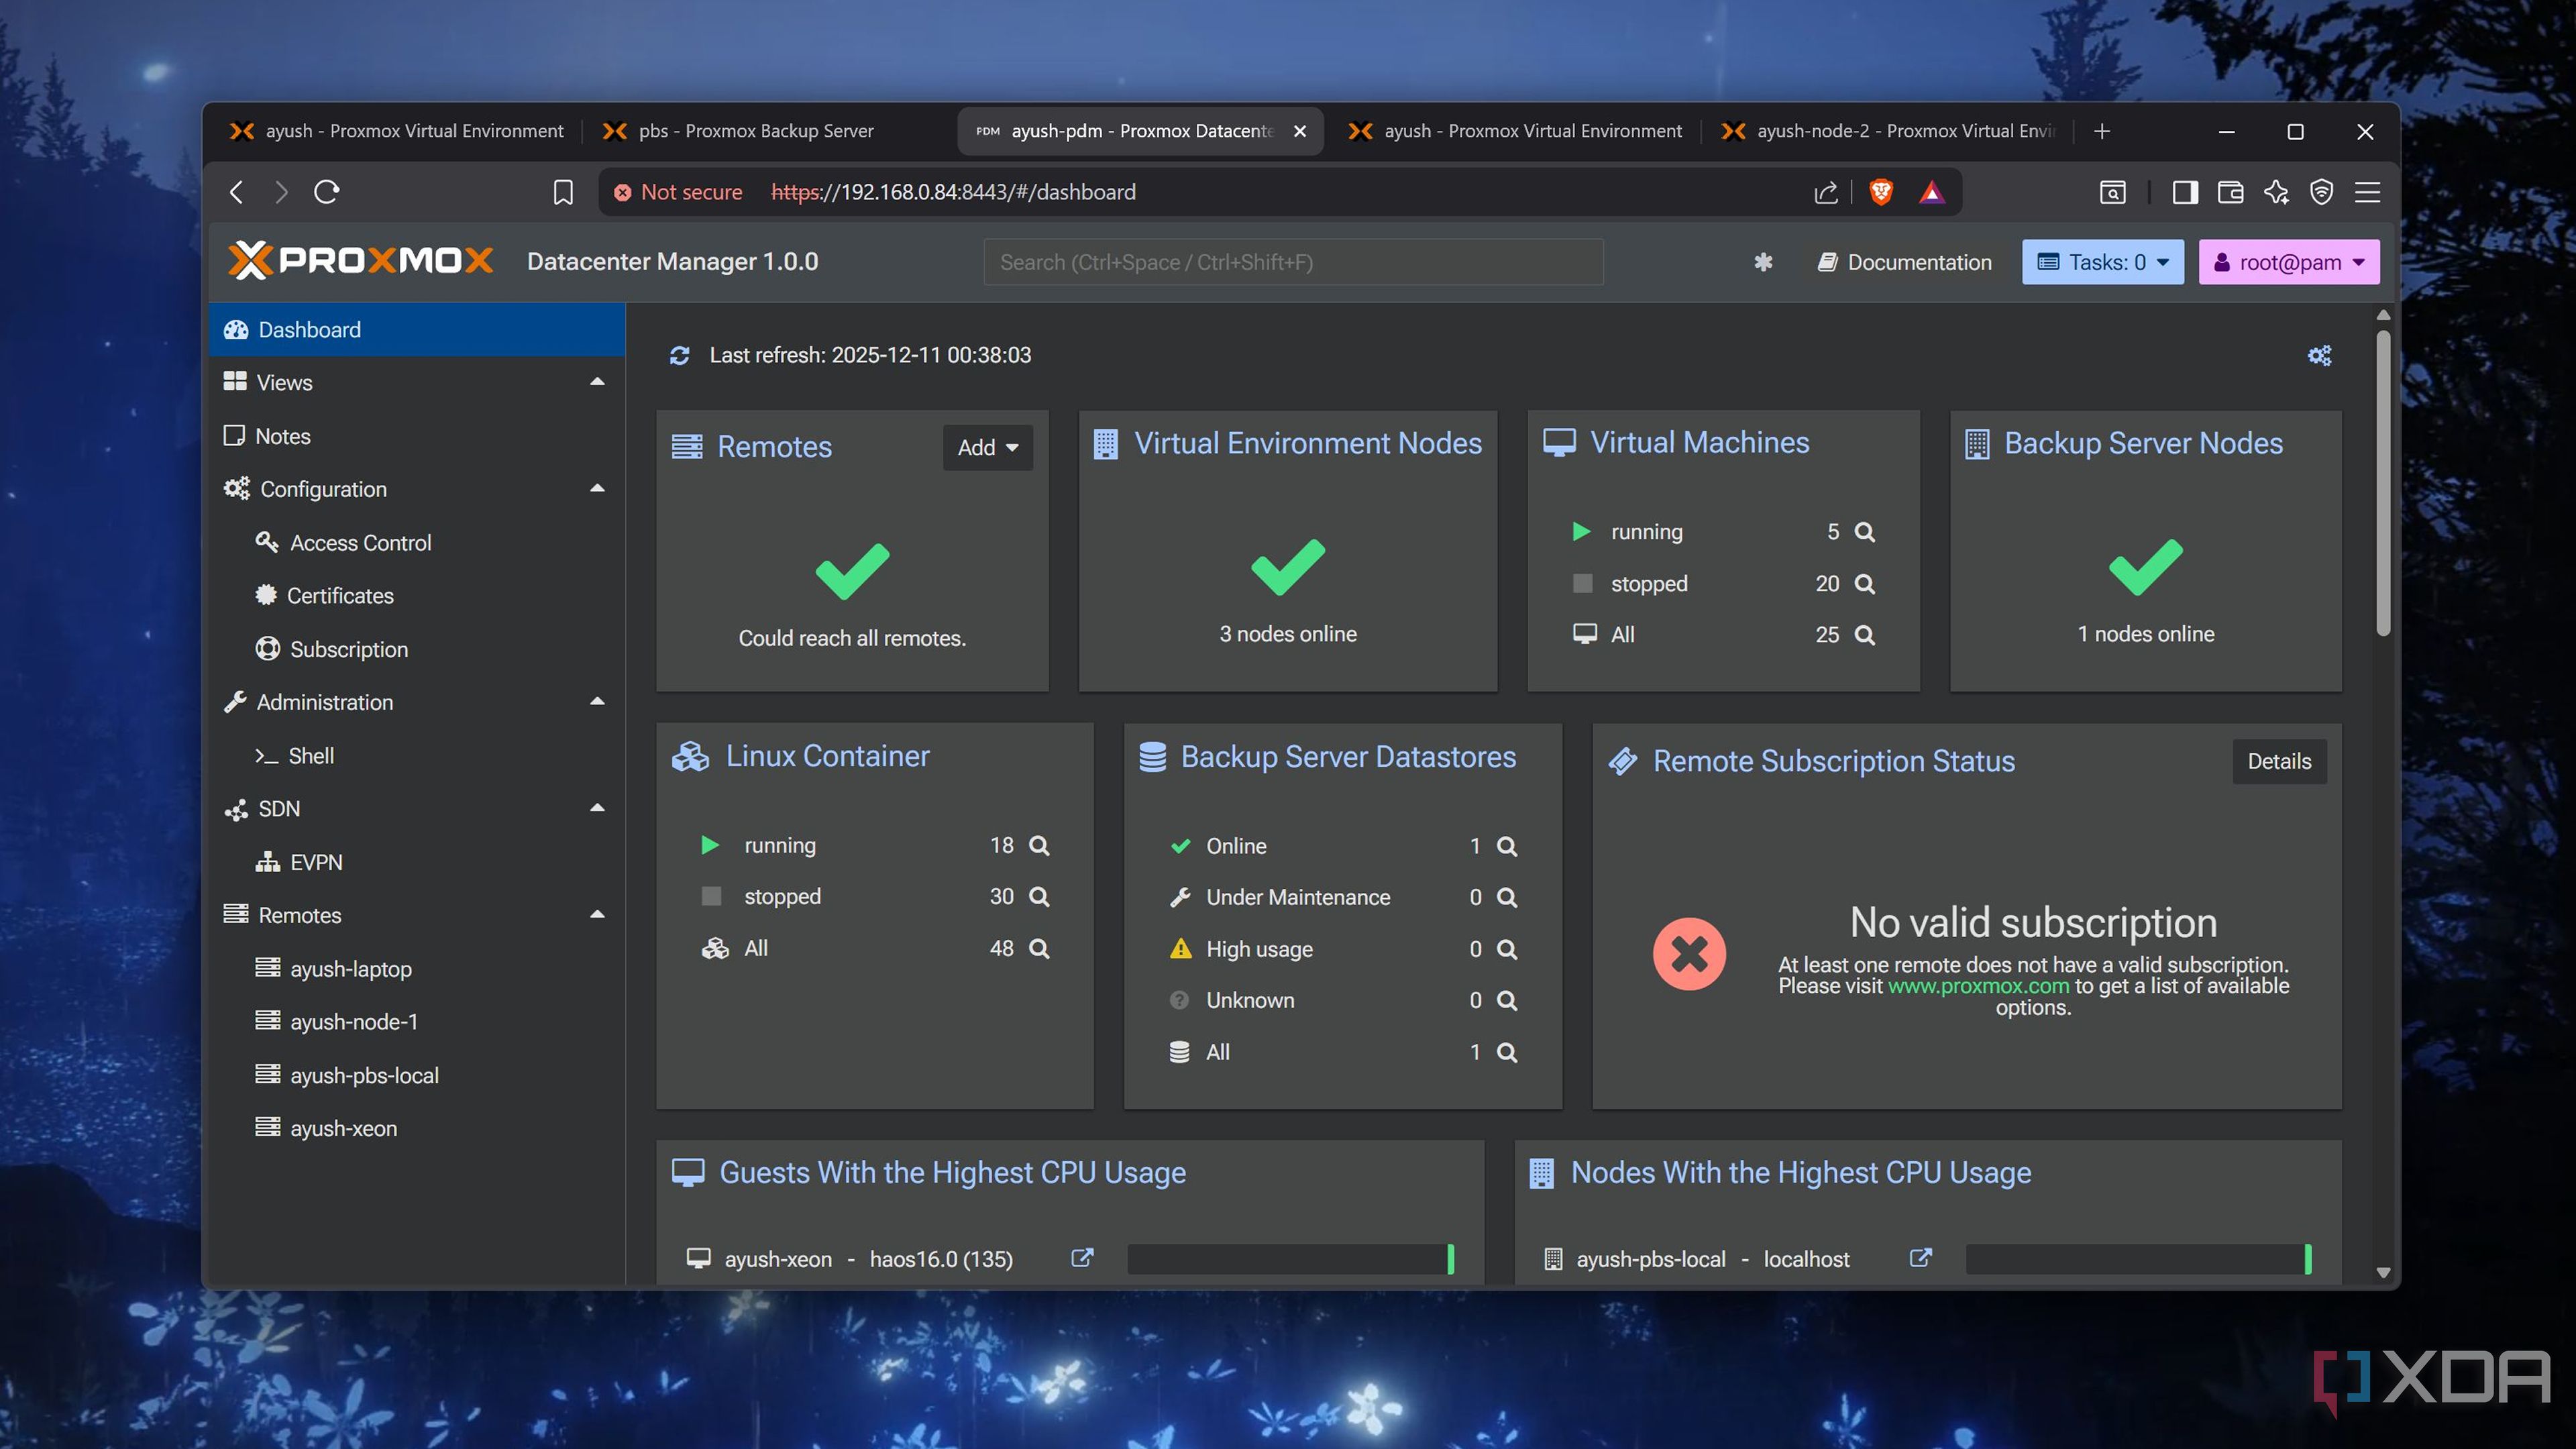Click the subscription Details button

[x=2279, y=761]
